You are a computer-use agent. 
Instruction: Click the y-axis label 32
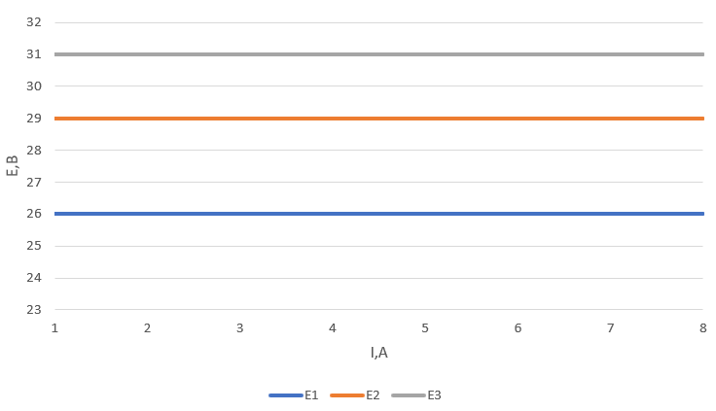point(34,22)
